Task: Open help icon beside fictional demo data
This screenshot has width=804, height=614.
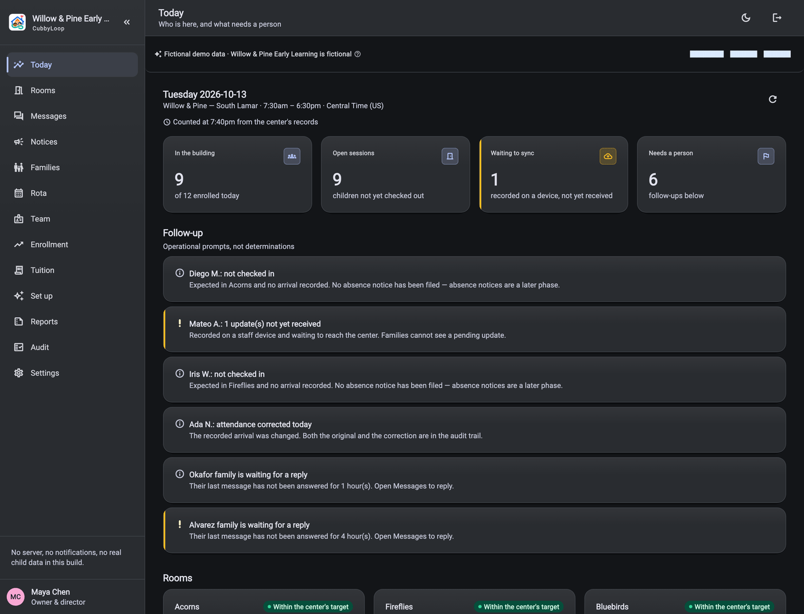Action: [357, 54]
